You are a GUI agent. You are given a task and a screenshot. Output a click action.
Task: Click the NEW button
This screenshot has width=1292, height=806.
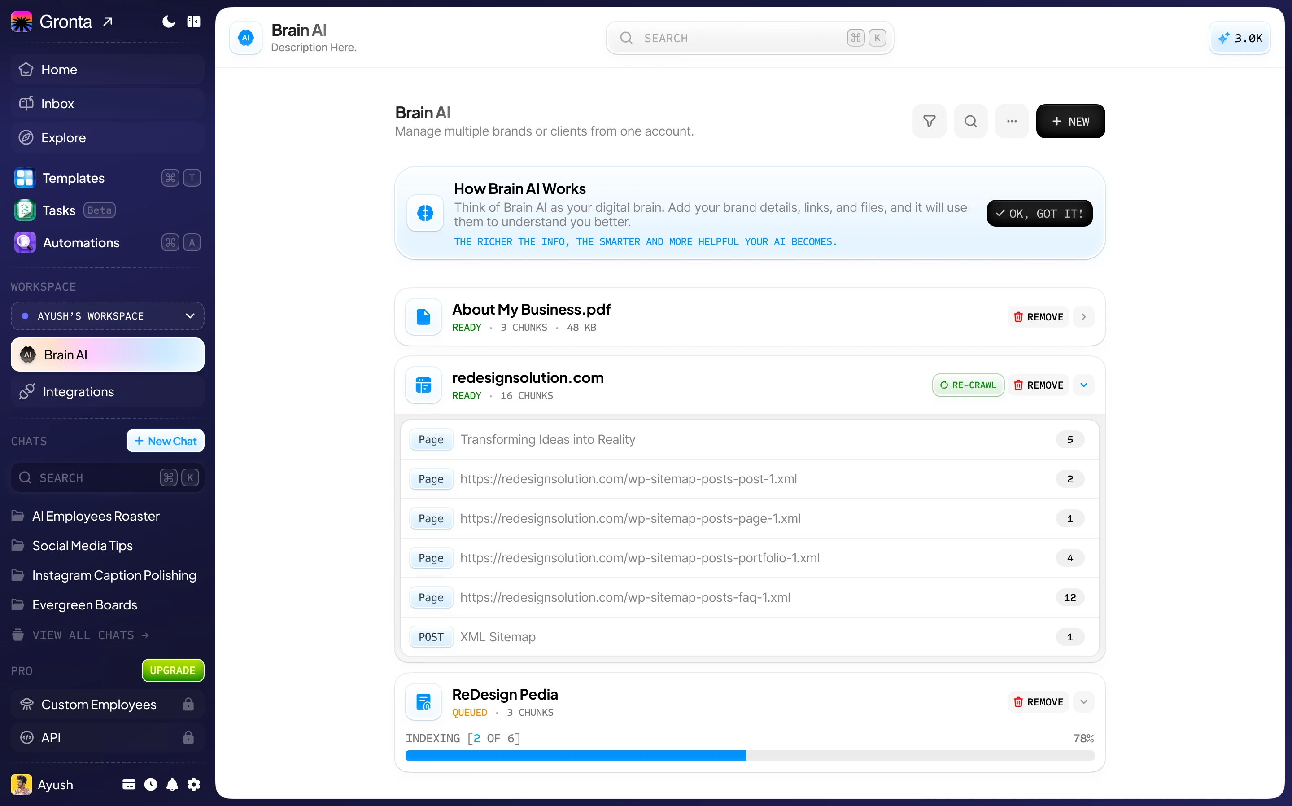tap(1070, 122)
